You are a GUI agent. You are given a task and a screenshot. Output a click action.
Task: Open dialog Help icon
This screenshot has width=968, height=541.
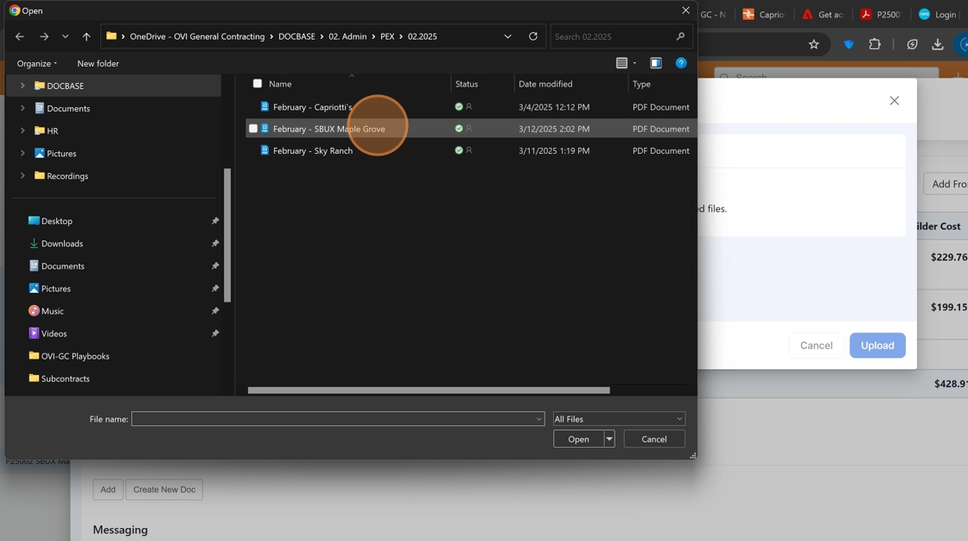tap(681, 63)
